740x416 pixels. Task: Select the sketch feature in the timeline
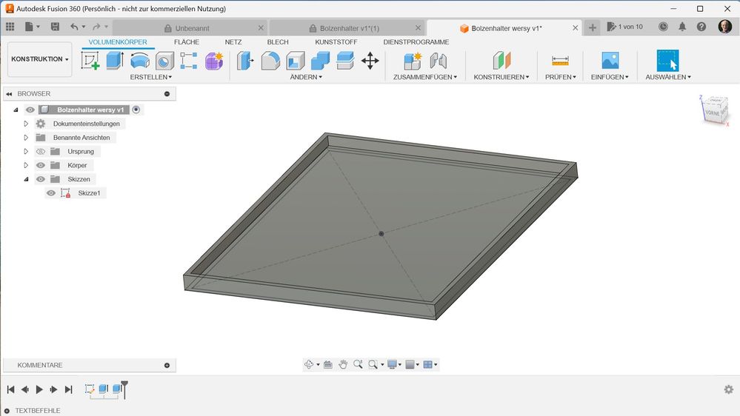[89, 389]
